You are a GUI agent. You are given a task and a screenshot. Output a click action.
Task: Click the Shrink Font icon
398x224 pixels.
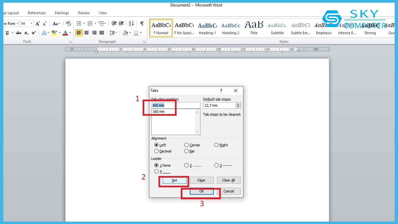[45, 23]
